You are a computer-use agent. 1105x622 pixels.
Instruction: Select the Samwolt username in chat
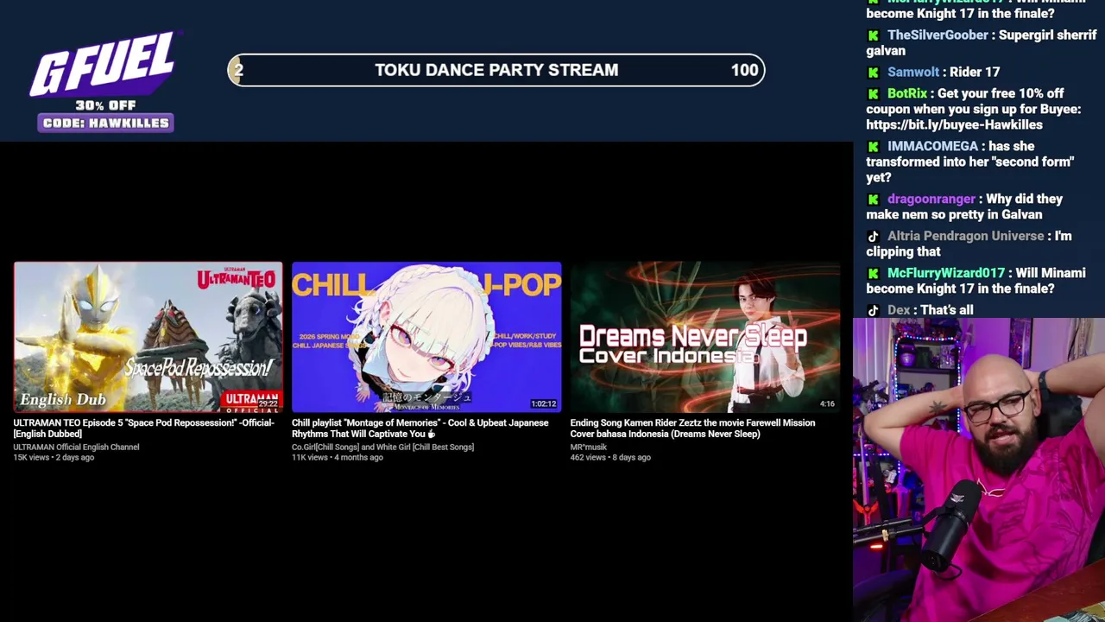(913, 73)
